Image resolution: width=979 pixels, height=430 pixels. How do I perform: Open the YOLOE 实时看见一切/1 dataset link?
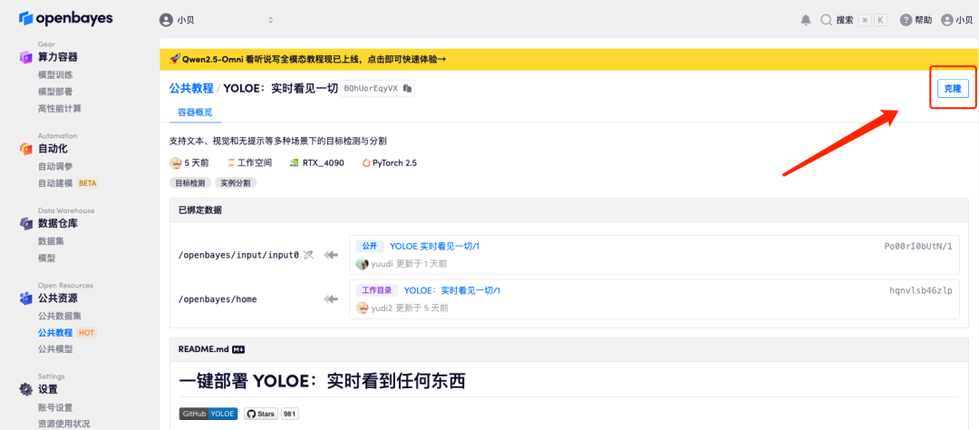[x=434, y=246]
